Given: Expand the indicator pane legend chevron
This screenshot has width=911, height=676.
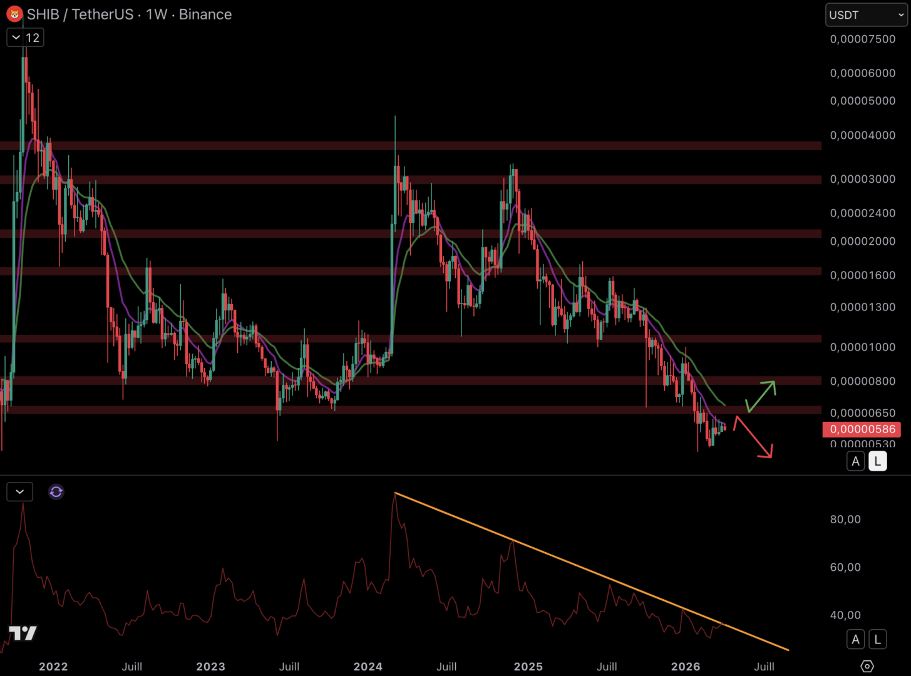Looking at the screenshot, I should click(x=20, y=492).
